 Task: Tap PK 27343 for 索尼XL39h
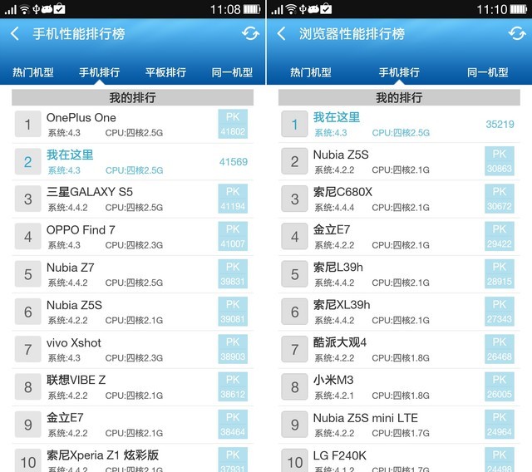(500, 312)
